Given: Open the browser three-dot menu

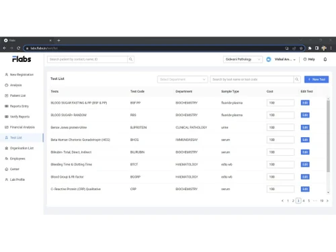Looking at the screenshot, I should [x=331, y=48].
